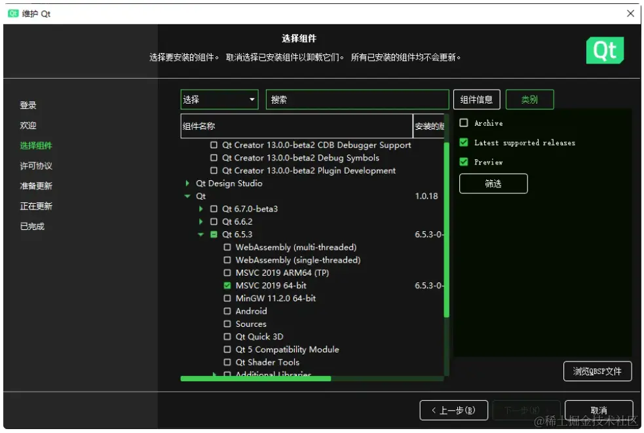Check MSVC 2019 ARM64 (TP)
The image size is (644, 433).
227,273
